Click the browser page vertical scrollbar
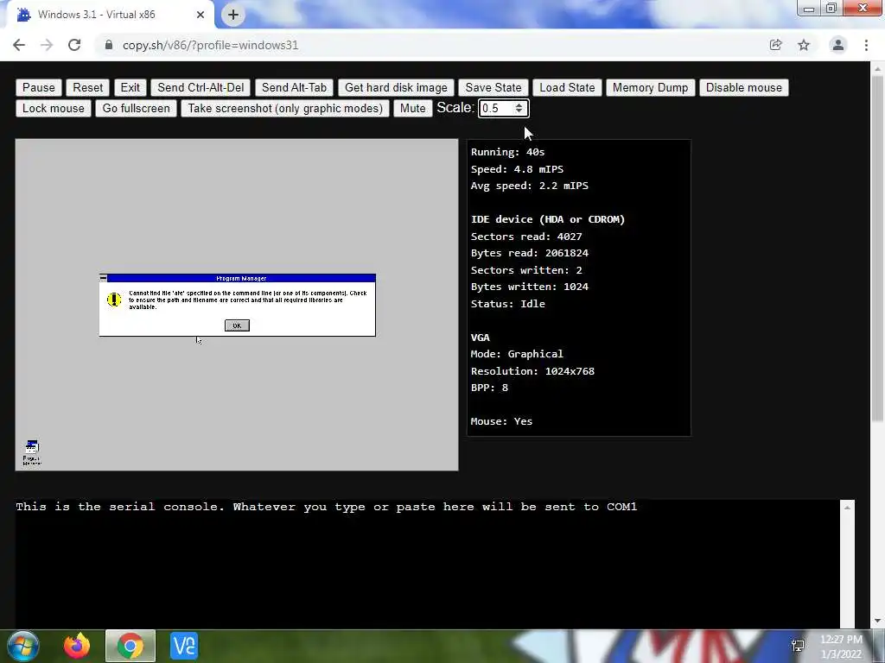The image size is (885, 663). (877, 248)
